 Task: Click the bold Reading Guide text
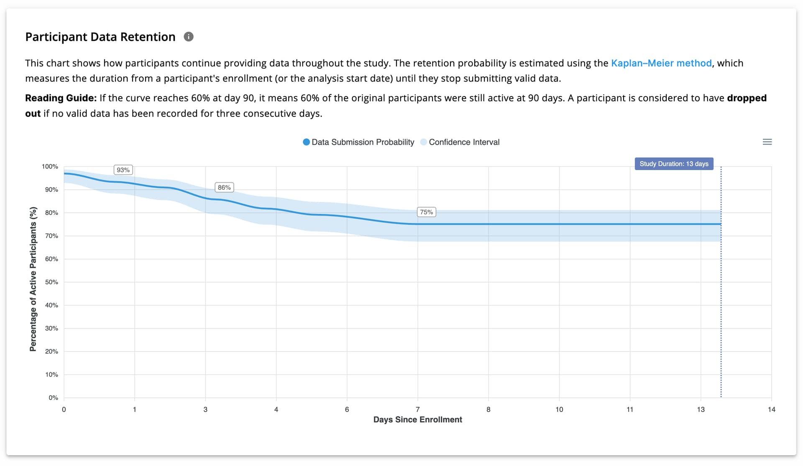61,98
